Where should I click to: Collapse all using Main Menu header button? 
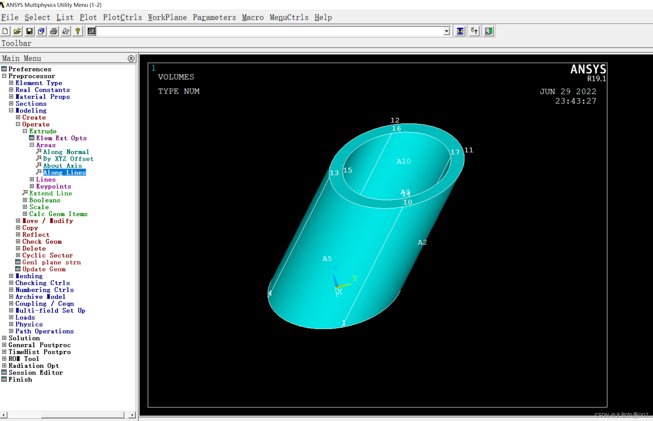point(131,59)
